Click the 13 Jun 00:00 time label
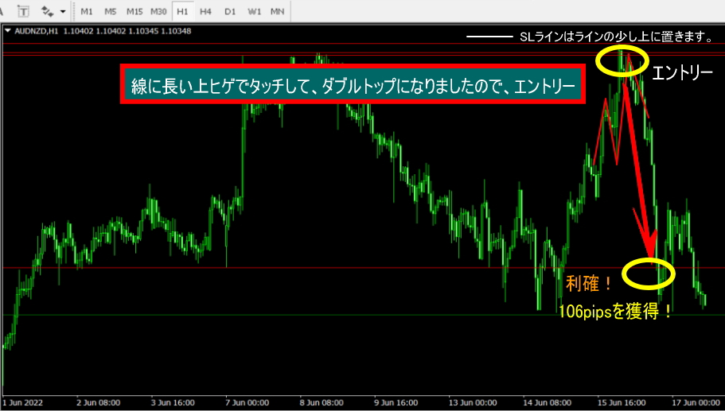Viewport: 725px width, 411px height. pyautogui.click(x=473, y=403)
